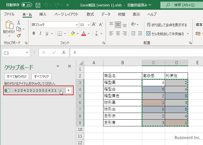Toggle the 自動保存 switch

[27, 5]
